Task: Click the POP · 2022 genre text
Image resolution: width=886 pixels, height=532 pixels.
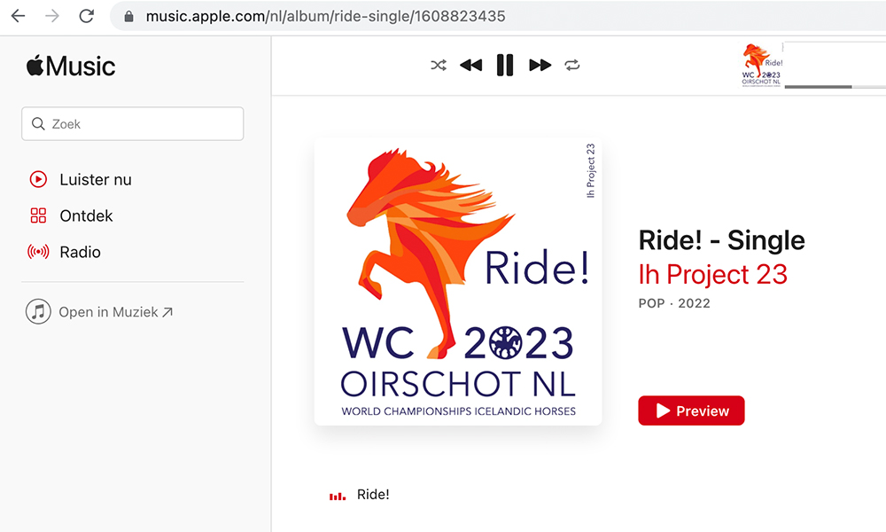Action: 674,303
